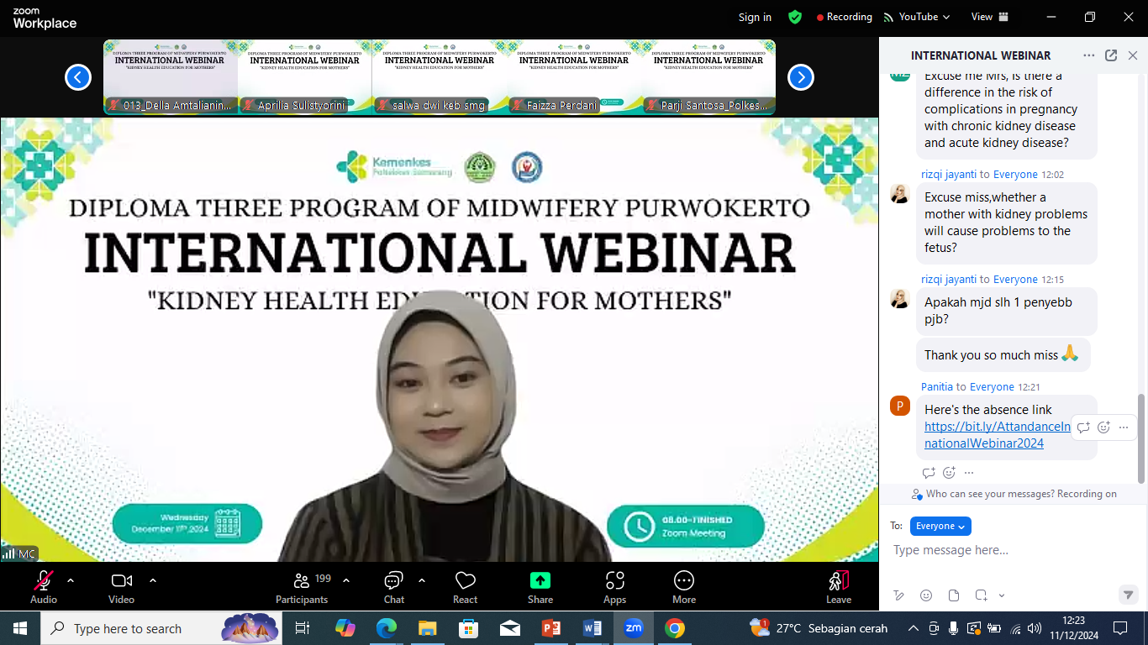The height and width of the screenshot is (645, 1148).
Task: Click the send message button
Action: [x=1129, y=595]
